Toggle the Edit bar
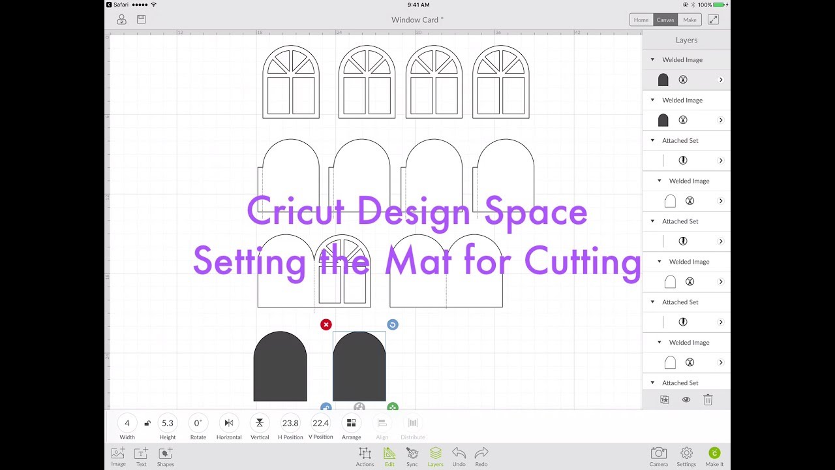 pyautogui.click(x=389, y=456)
